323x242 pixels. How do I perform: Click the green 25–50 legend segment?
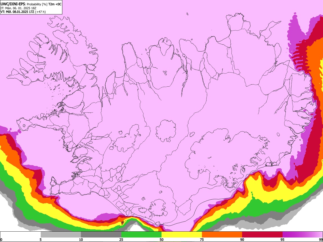point(141,235)
